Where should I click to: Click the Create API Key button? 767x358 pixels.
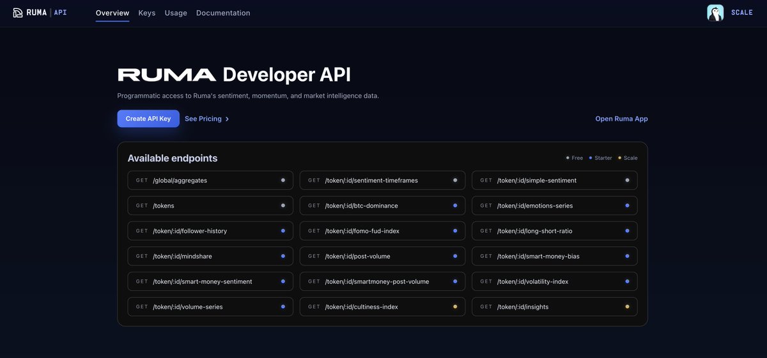click(148, 119)
